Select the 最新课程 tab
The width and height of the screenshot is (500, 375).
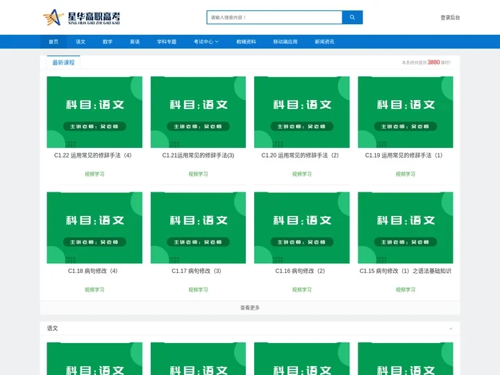click(x=63, y=62)
